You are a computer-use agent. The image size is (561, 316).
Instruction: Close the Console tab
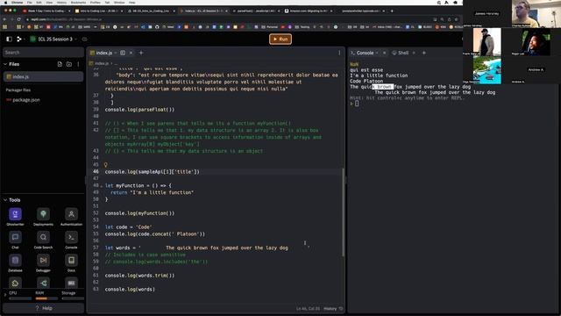click(x=384, y=53)
